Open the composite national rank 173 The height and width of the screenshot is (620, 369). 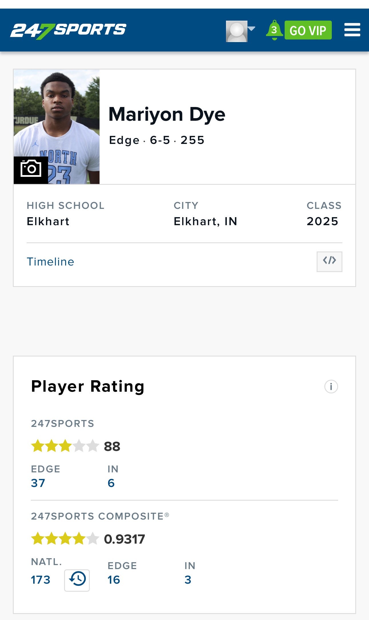(41, 580)
